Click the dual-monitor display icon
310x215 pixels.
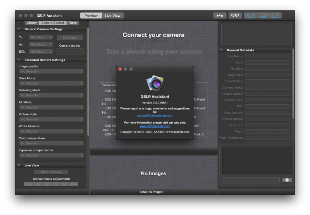235,16
